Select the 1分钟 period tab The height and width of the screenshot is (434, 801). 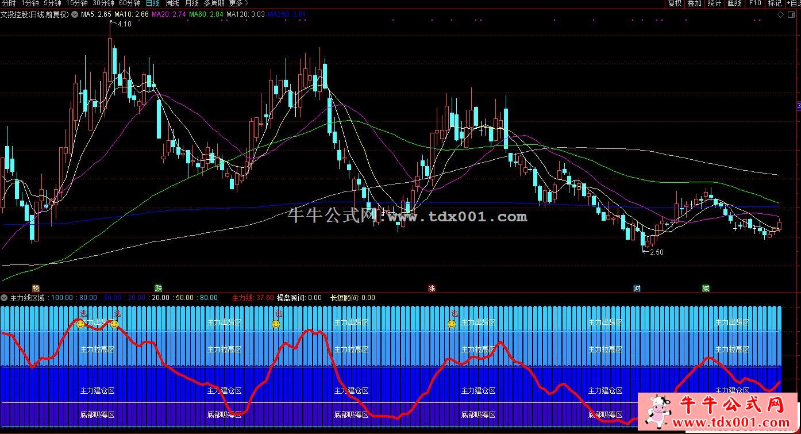[30, 3]
